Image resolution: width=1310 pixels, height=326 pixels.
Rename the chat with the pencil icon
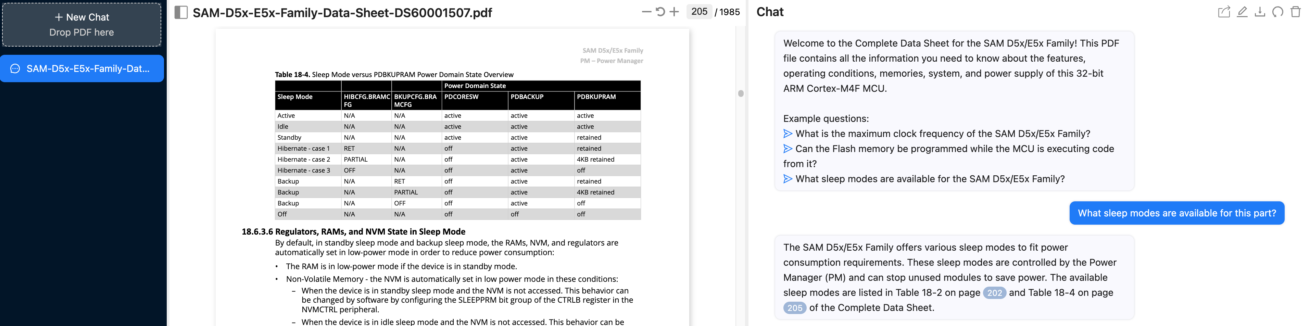(x=1242, y=12)
